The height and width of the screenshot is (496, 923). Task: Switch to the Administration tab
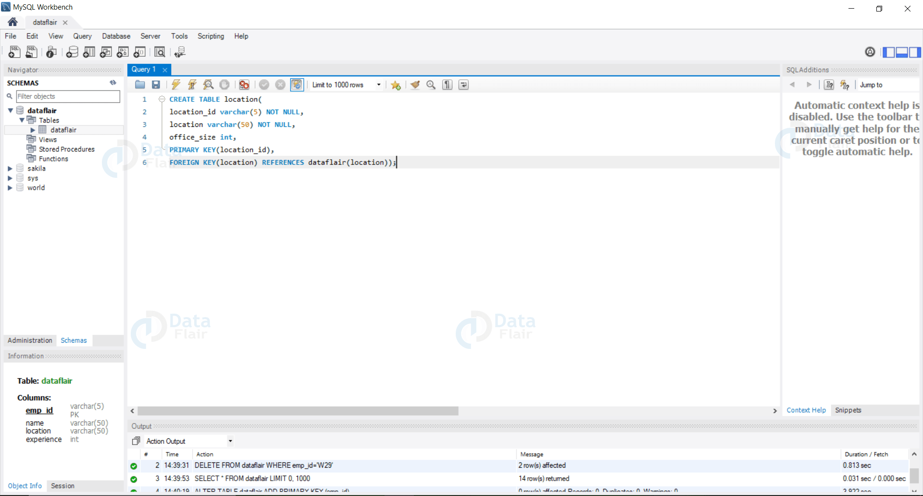[x=30, y=340]
